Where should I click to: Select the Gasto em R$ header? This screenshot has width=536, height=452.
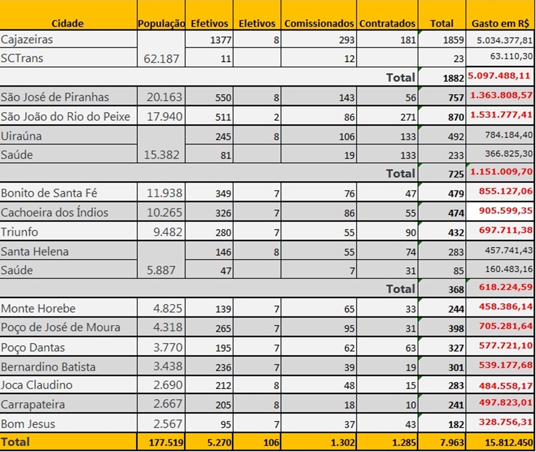click(500, 23)
